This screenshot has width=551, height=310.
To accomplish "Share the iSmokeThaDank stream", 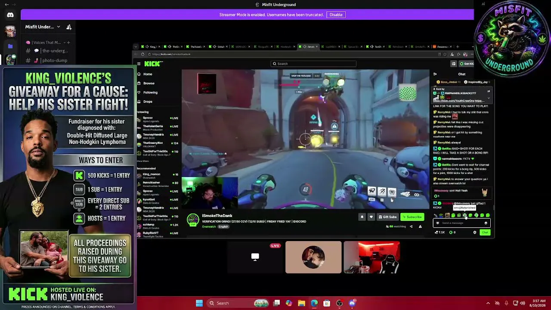I will tap(411, 226).
